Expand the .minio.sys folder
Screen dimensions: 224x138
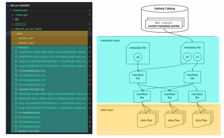13,15
